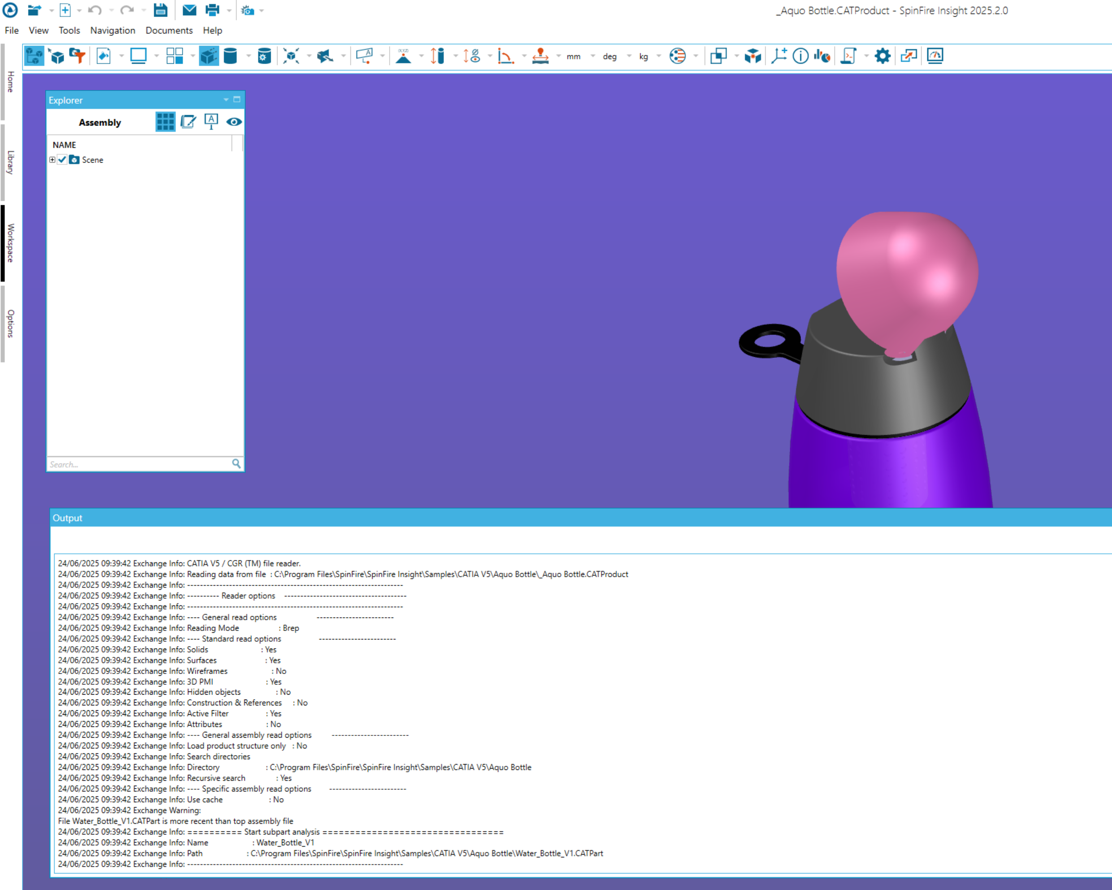Click the email envelope icon
The image size is (1112, 890).
189,10
